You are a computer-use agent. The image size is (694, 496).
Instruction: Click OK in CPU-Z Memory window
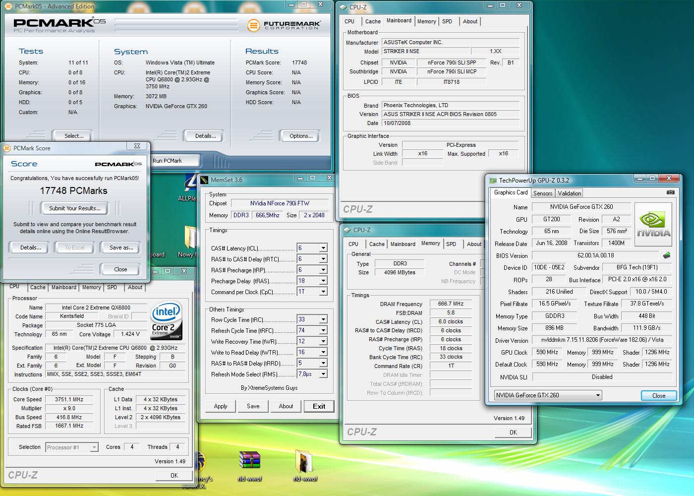[513, 433]
